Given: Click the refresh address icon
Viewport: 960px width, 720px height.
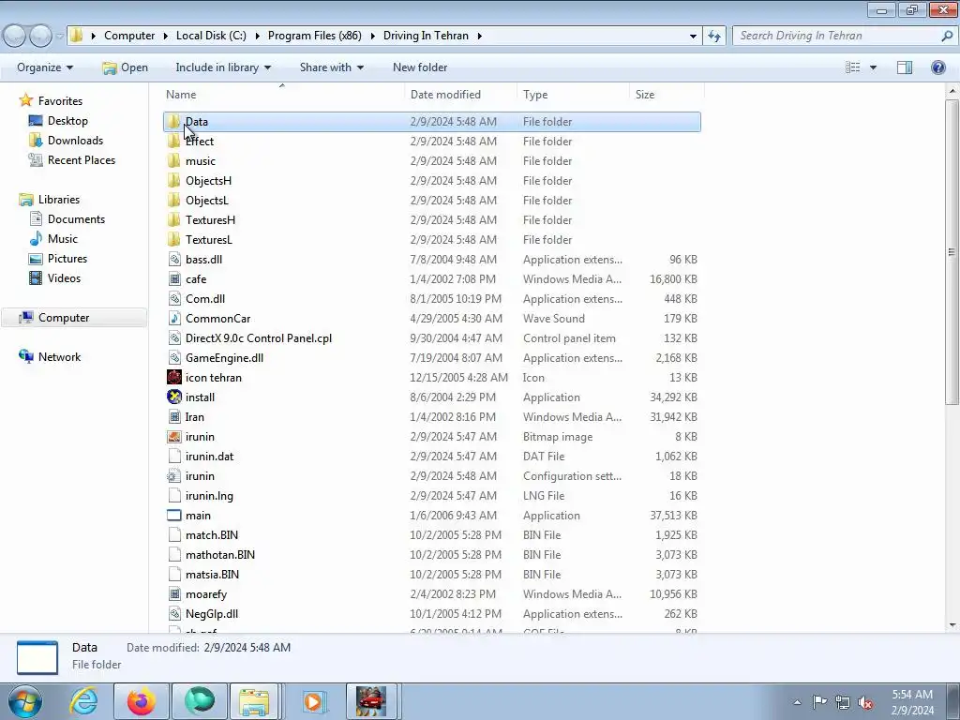Looking at the screenshot, I should click(x=713, y=37).
